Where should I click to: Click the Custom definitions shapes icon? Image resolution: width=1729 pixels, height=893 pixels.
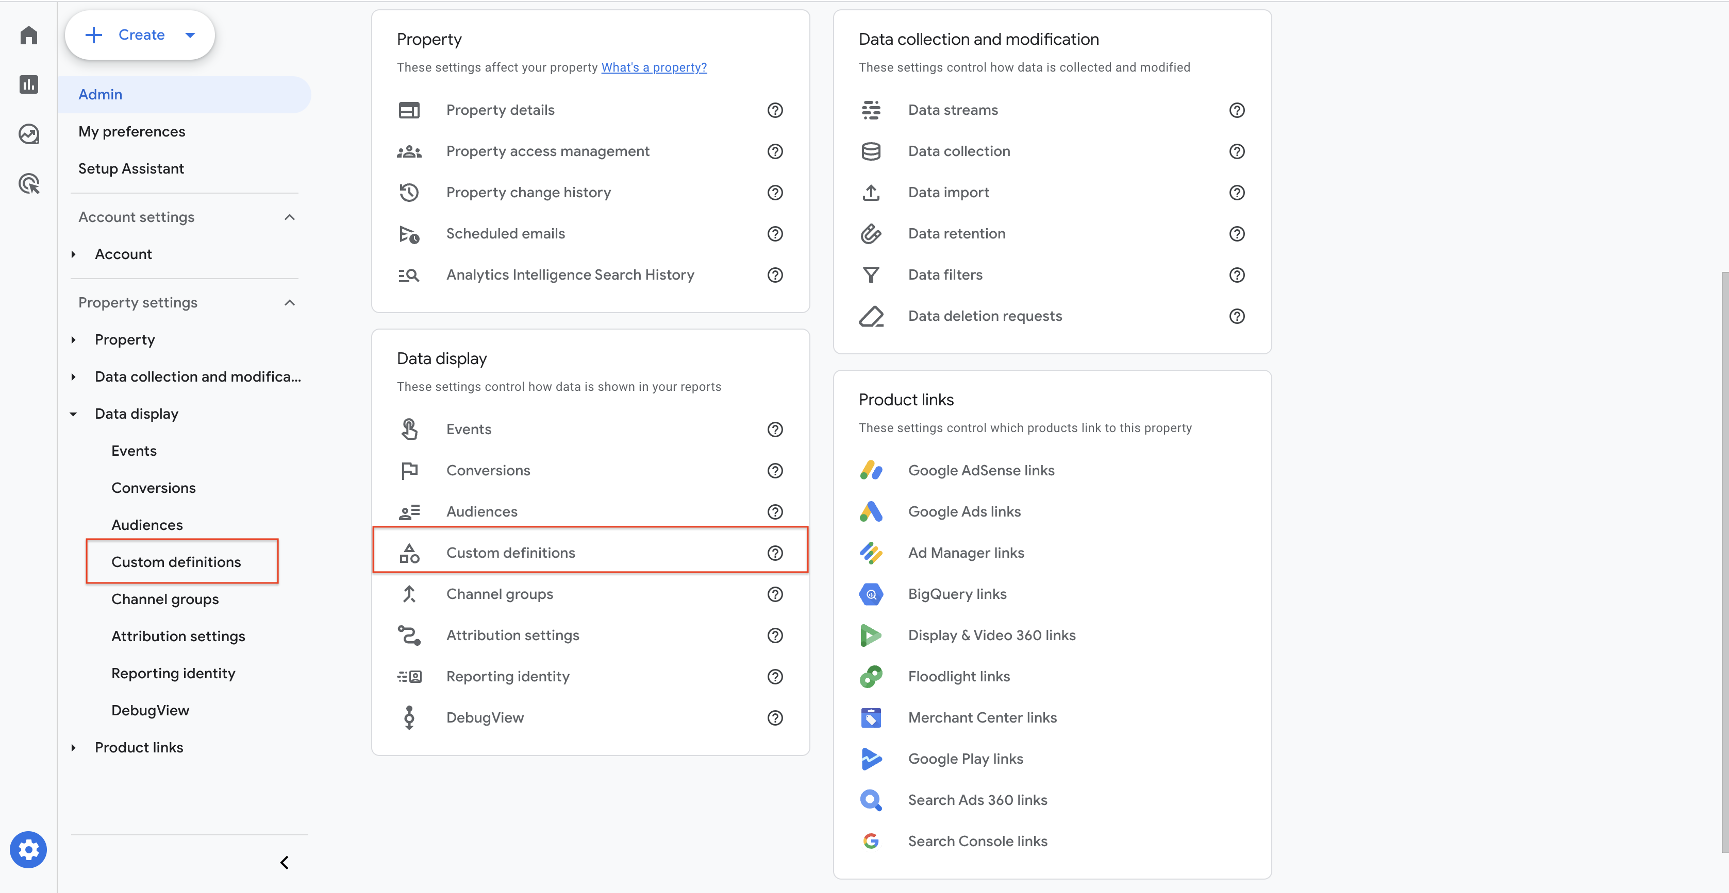[409, 553]
